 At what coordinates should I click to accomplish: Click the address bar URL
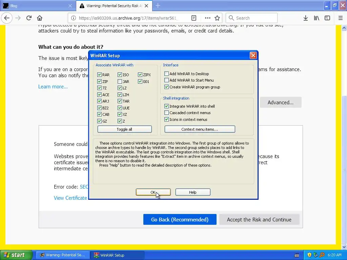(x=128, y=18)
